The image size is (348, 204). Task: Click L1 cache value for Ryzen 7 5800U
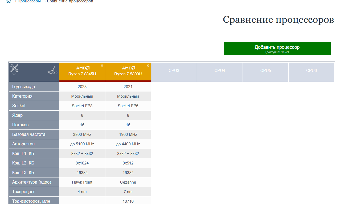[x=128, y=154]
